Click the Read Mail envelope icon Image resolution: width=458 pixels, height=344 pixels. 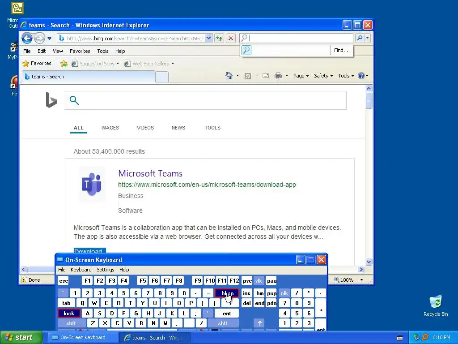[266, 76]
